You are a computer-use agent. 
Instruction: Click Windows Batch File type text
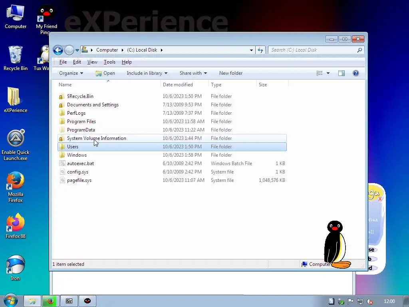(231, 163)
